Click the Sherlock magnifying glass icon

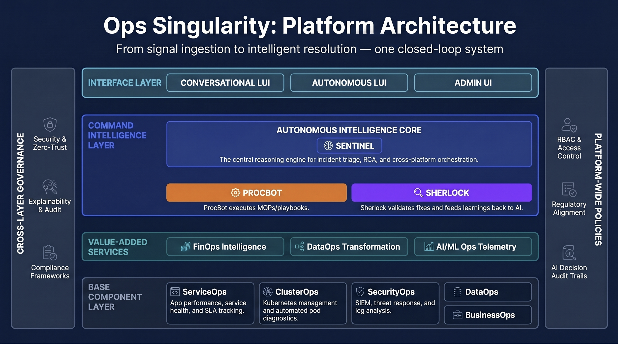pos(418,193)
